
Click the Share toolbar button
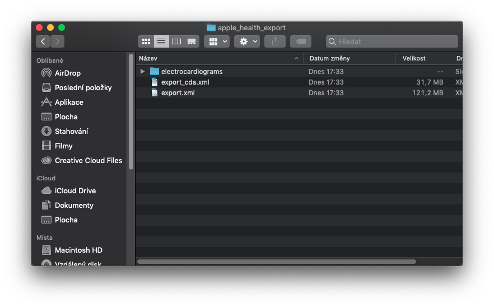pos(275,41)
